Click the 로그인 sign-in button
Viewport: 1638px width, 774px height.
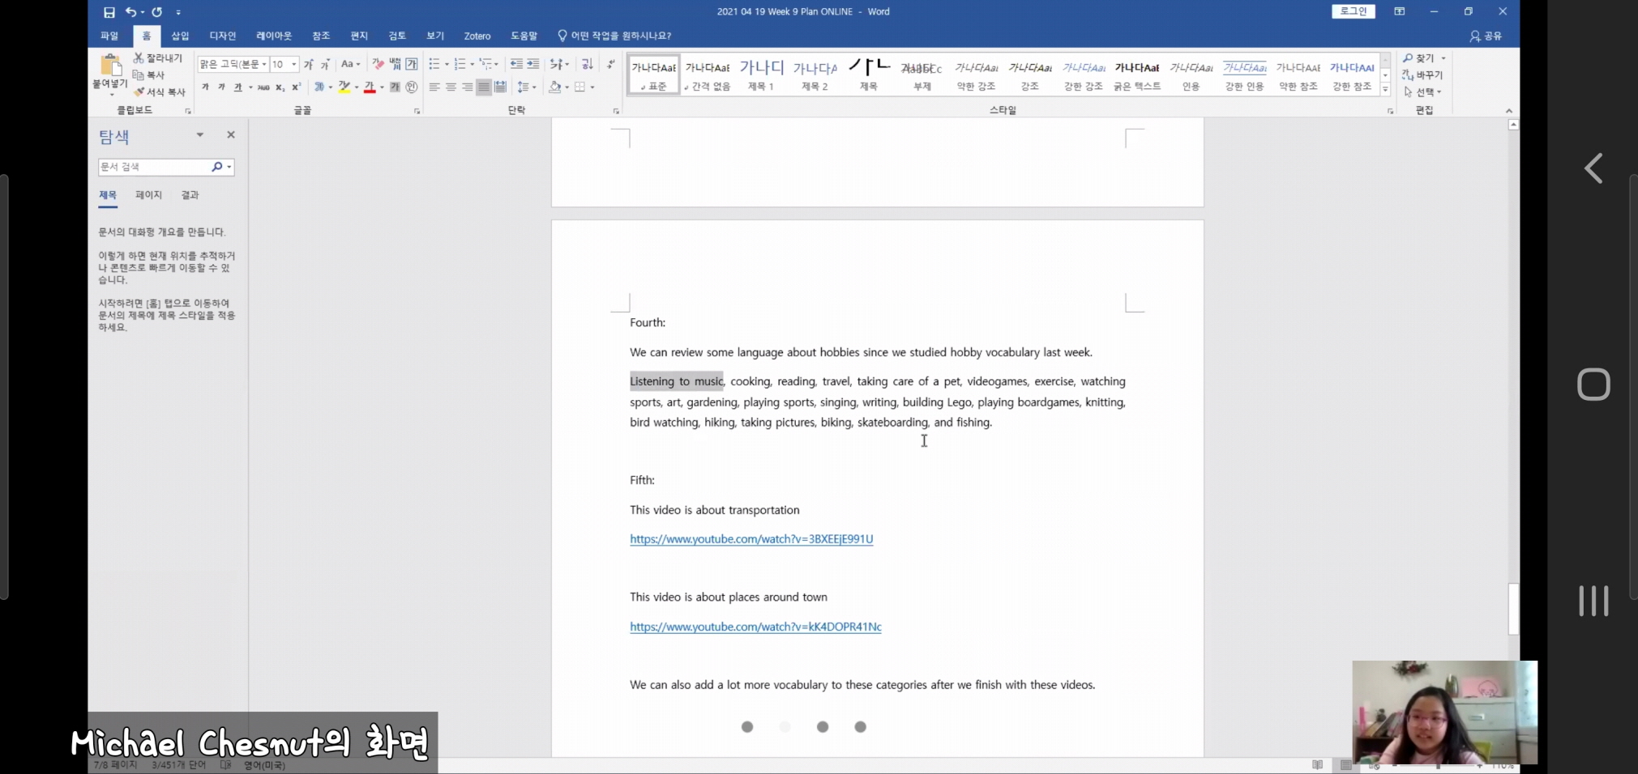(x=1353, y=11)
